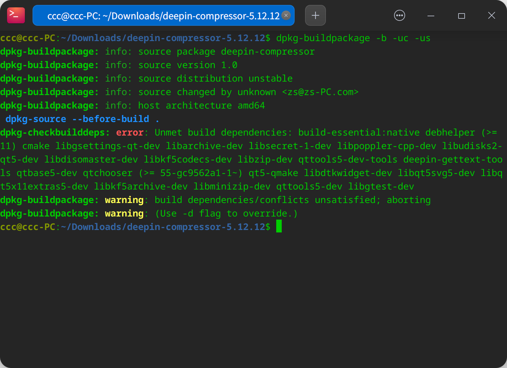
Task: Click the 'source version 1.0' text
Action: (x=188, y=65)
